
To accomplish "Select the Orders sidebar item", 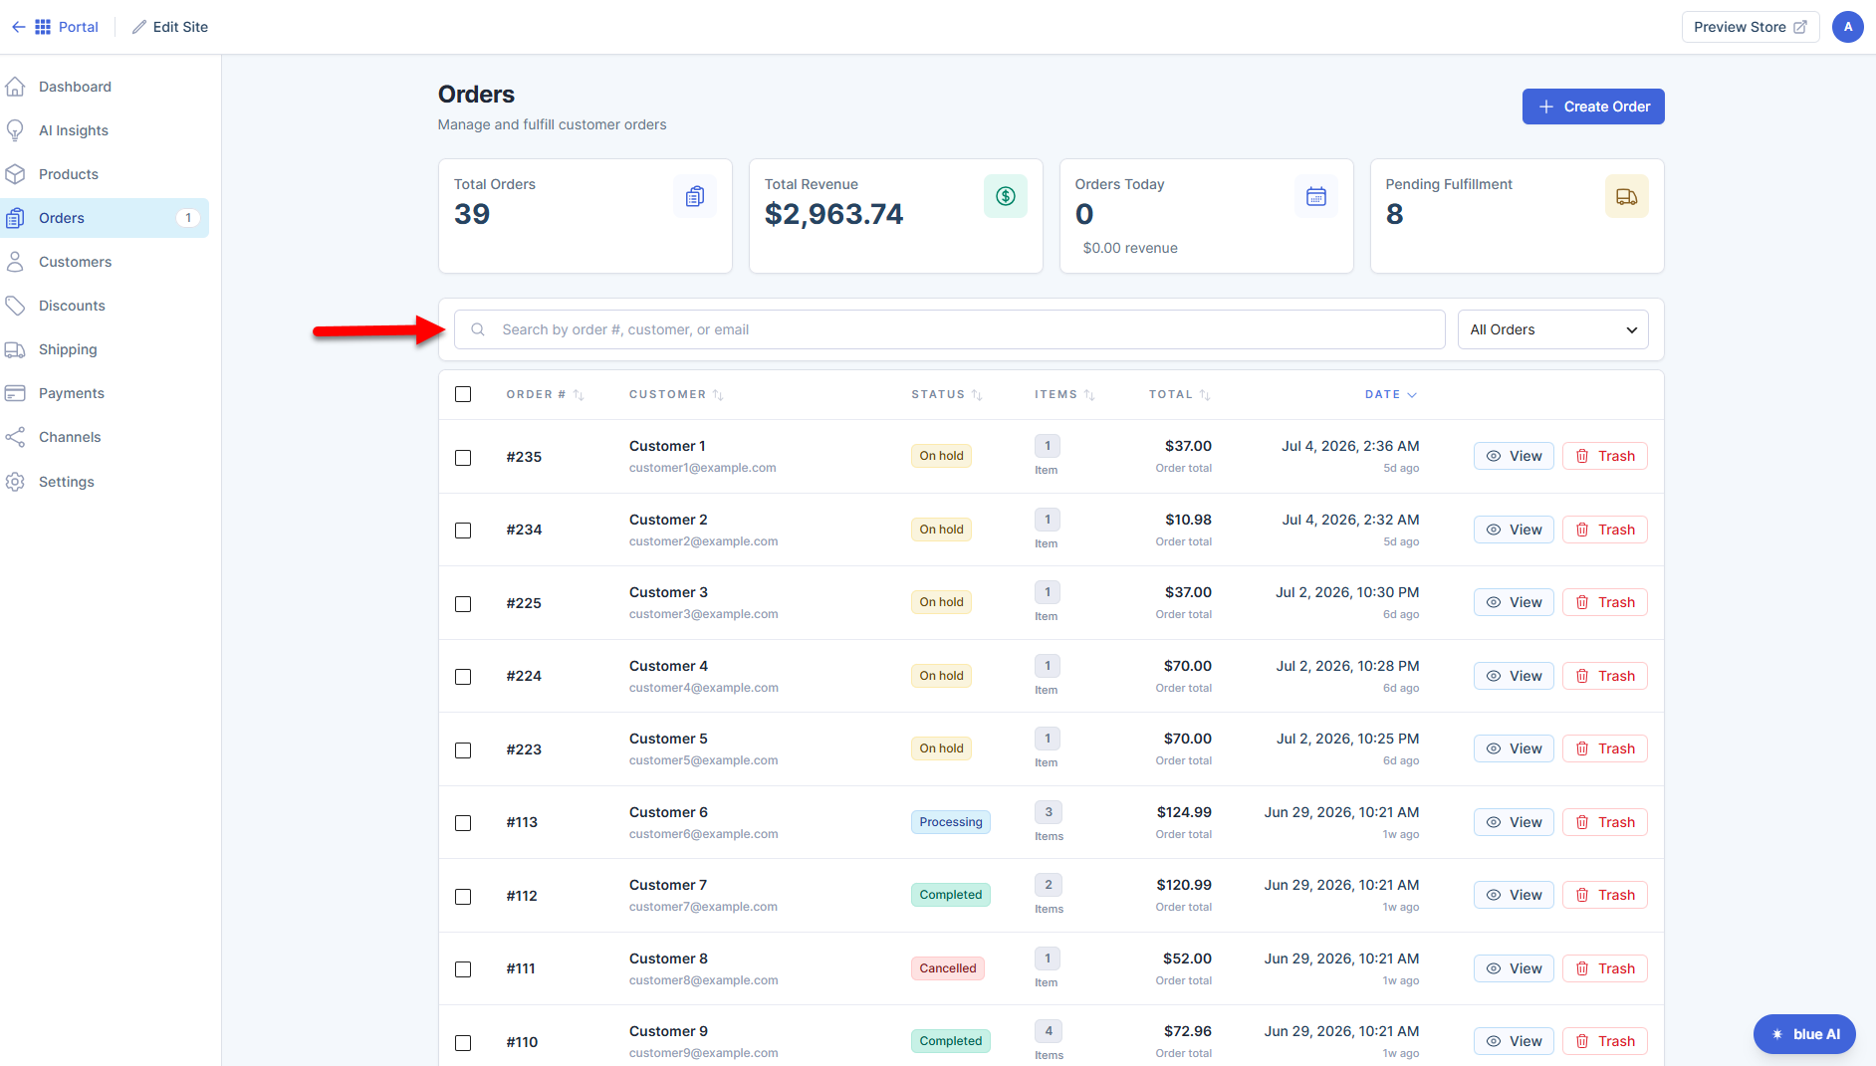I will pos(105,218).
